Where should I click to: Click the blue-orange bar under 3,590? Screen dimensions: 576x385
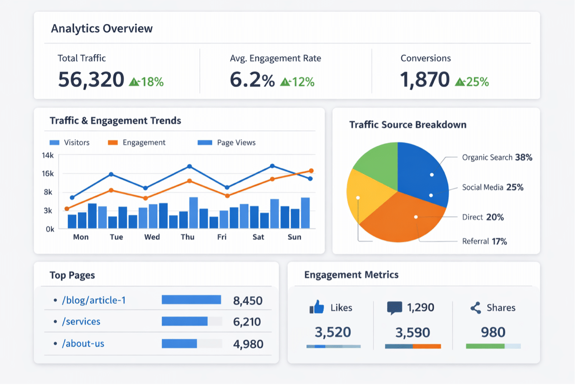pyautogui.click(x=413, y=346)
